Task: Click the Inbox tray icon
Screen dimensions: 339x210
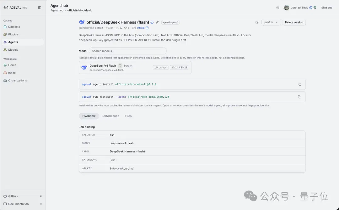Action: tap(5, 73)
